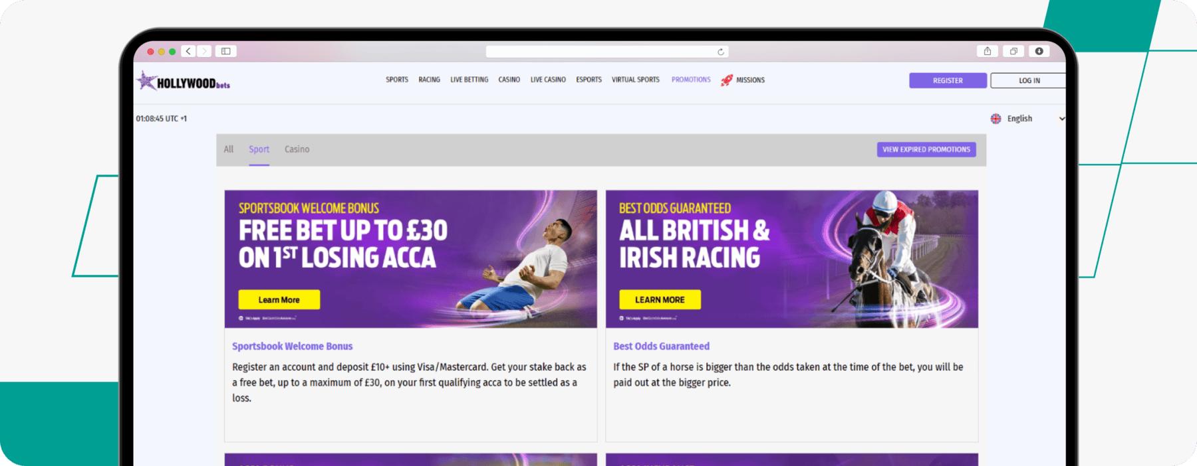1197x466 pixels.
Task: Click the browser address bar
Action: click(x=607, y=52)
